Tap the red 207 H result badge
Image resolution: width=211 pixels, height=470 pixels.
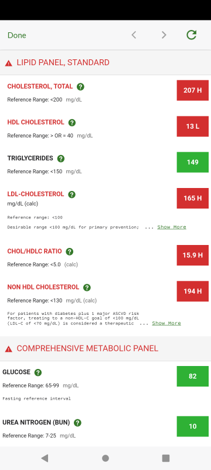click(x=192, y=90)
